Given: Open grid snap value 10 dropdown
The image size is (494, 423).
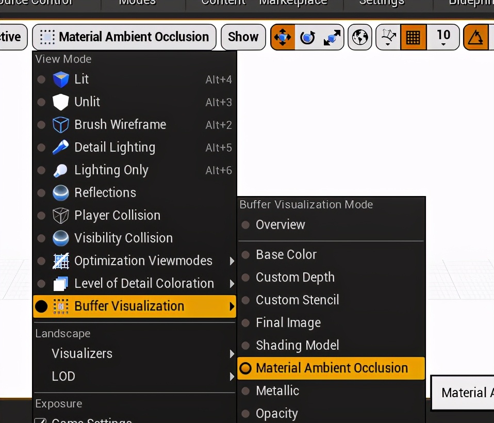Looking at the screenshot, I should [x=443, y=37].
